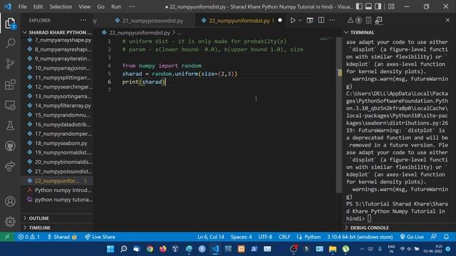Toggle bottom panel layout button
This screenshot has width=456, height=256.
coord(368,6)
